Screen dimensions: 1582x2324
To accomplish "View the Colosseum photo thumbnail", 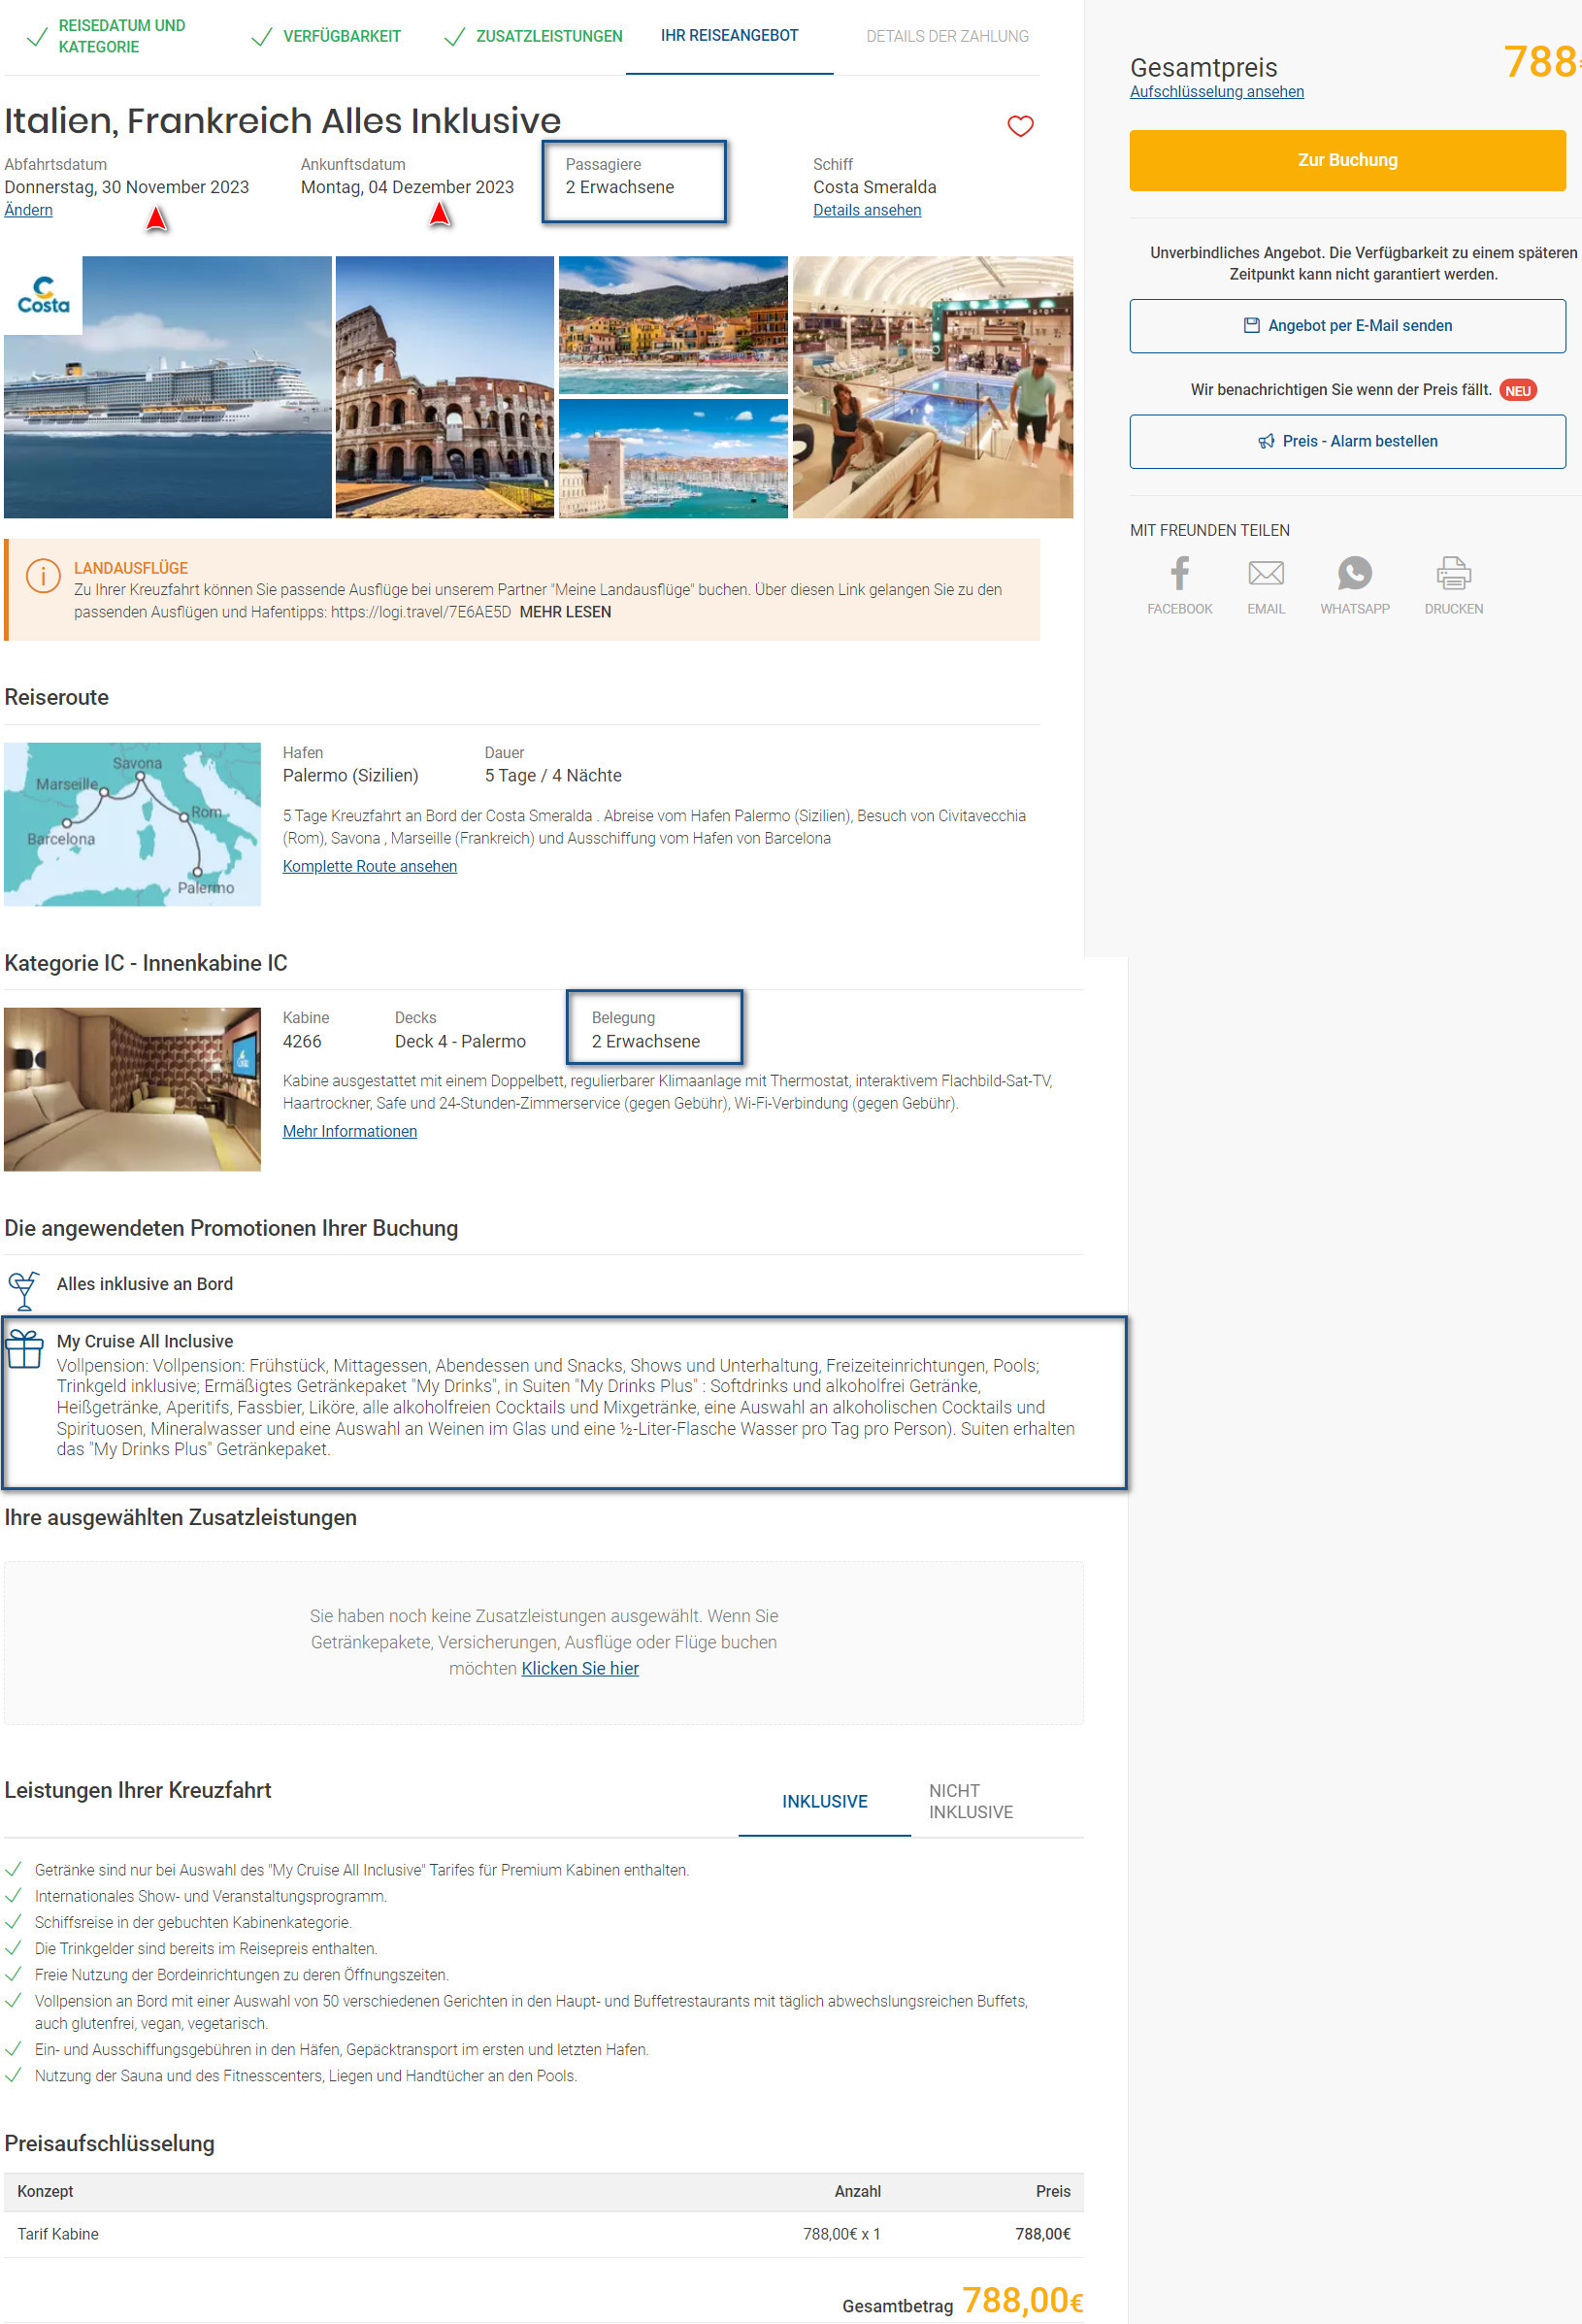I will pos(445,387).
